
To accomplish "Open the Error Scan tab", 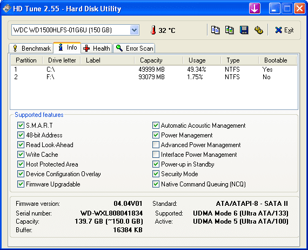I will (x=134, y=48).
